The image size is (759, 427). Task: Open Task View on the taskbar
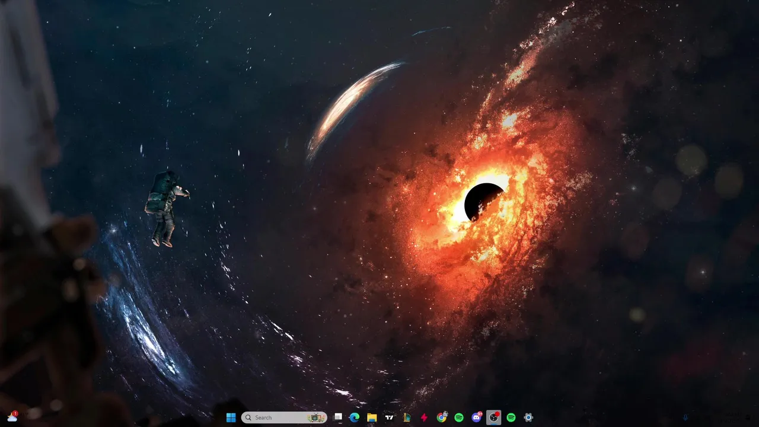click(x=338, y=418)
